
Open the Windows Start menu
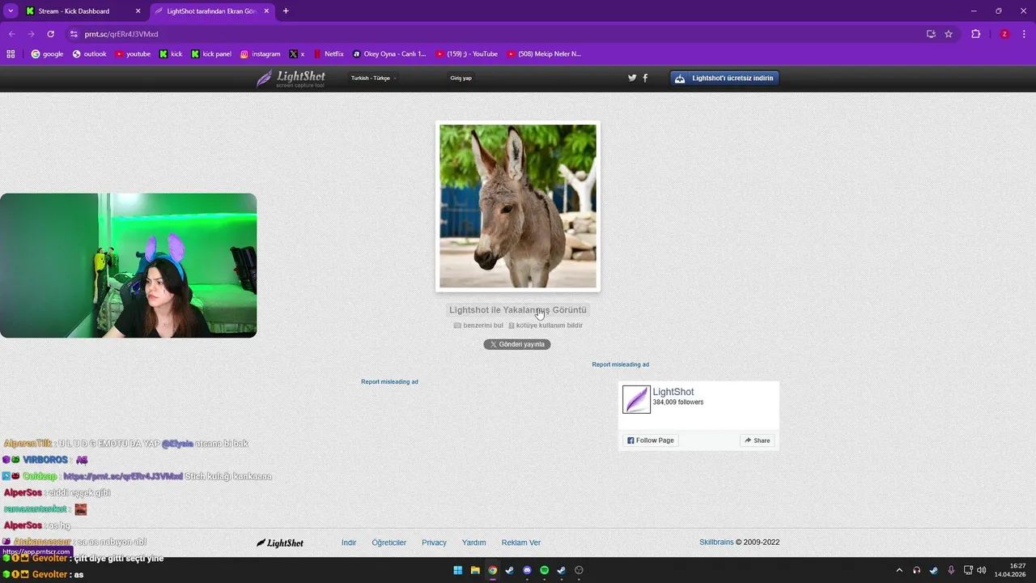pyautogui.click(x=457, y=570)
